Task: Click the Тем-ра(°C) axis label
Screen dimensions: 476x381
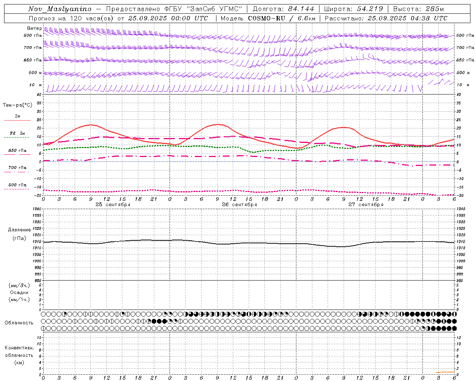Action: coord(17,105)
